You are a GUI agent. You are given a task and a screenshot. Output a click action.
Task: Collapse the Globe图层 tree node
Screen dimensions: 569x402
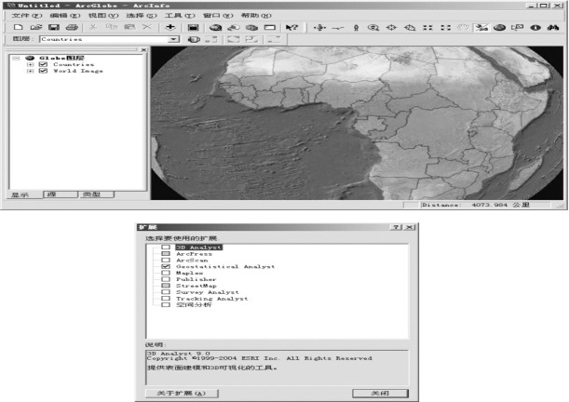coord(16,58)
